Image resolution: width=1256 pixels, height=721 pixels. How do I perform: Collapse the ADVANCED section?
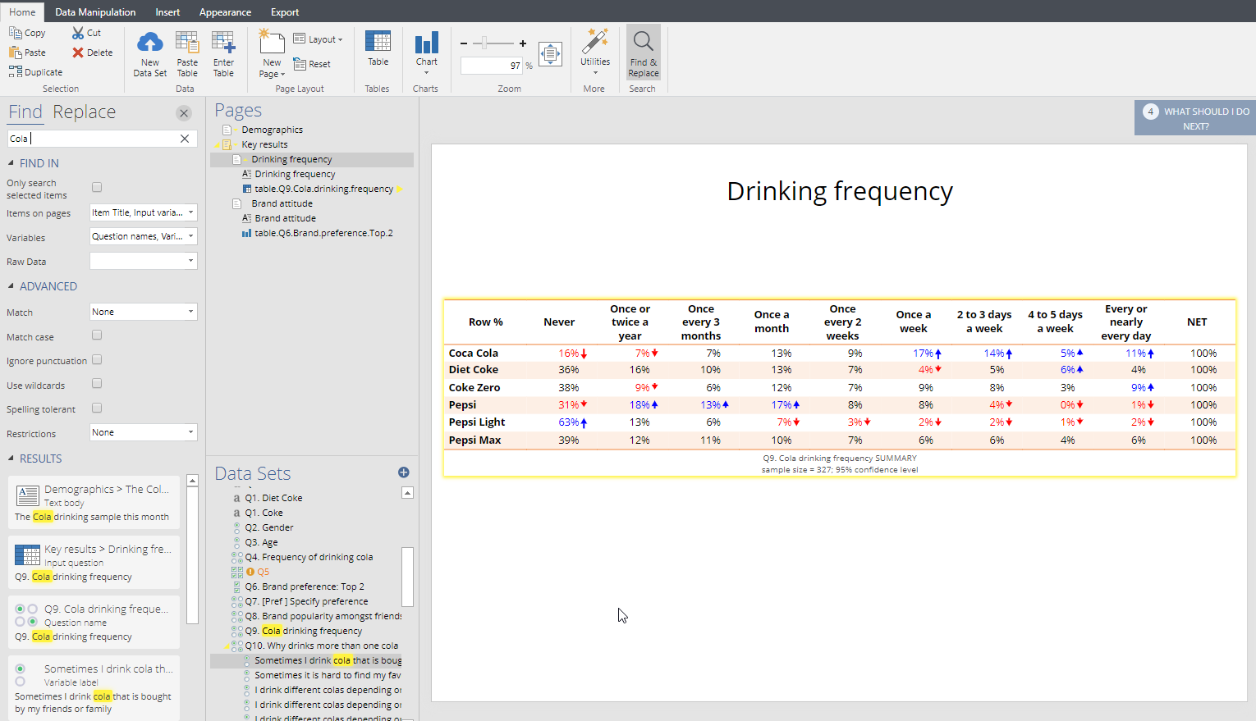coord(11,286)
